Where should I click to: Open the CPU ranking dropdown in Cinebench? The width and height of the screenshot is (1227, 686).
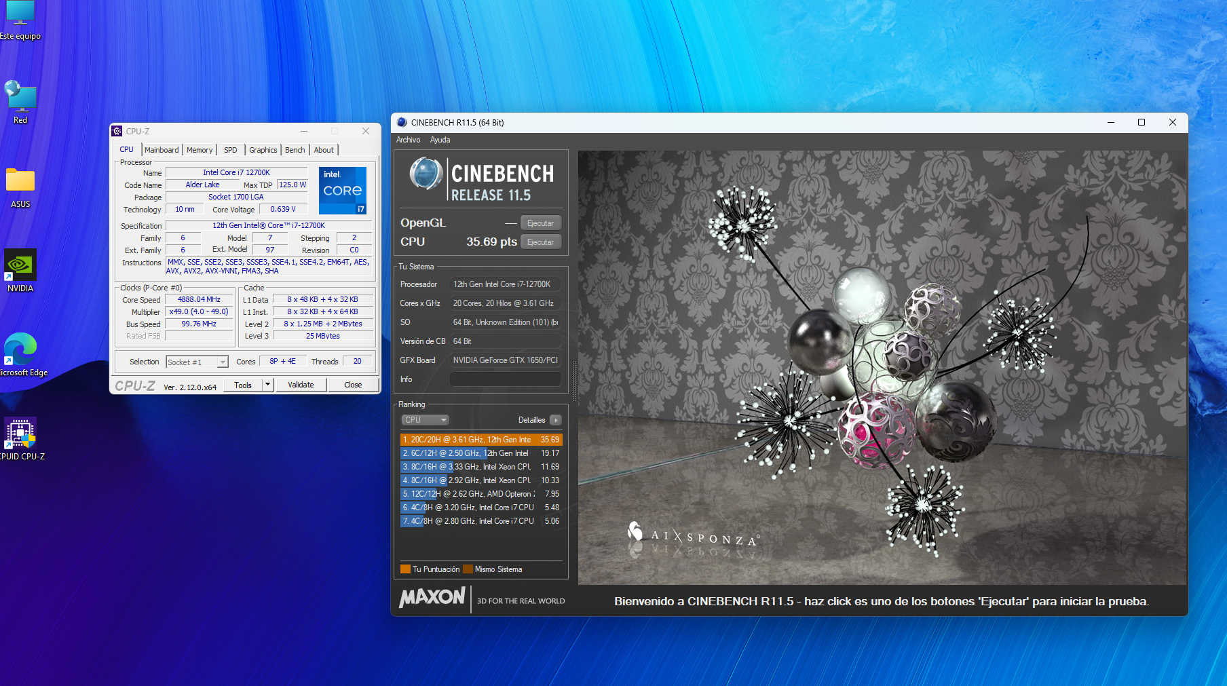pyautogui.click(x=425, y=420)
